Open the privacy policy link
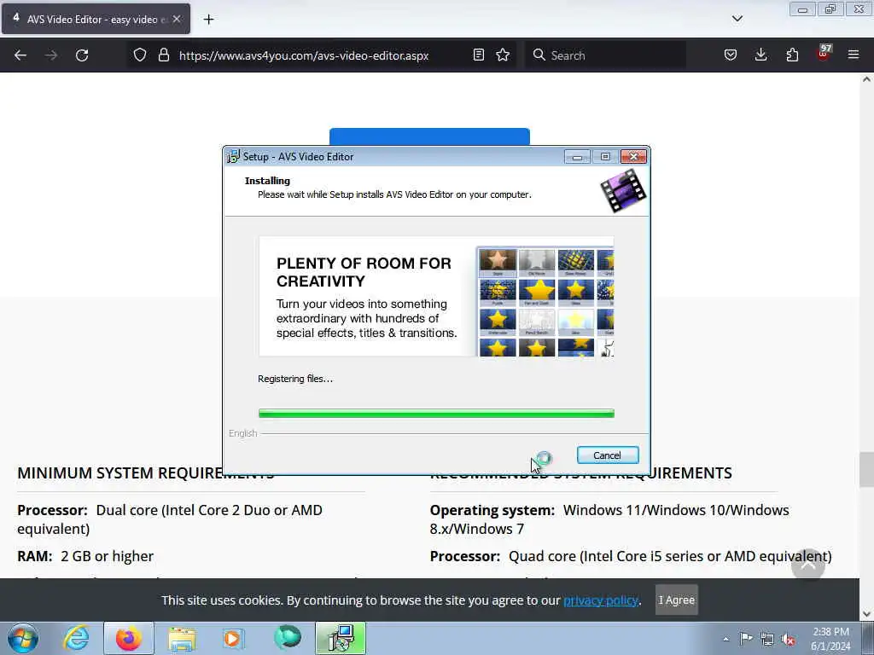 pyautogui.click(x=600, y=600)
